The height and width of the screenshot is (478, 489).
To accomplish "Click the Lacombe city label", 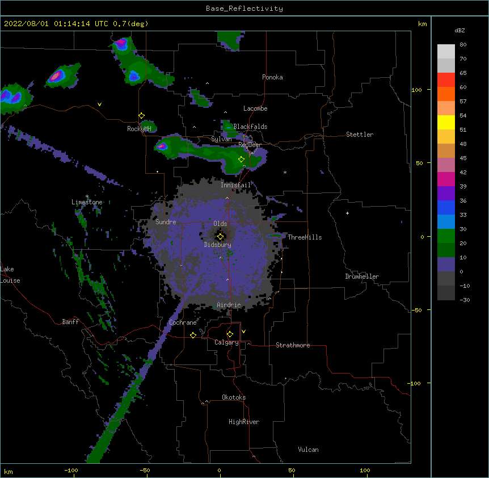I will click(x=255, y=108).
